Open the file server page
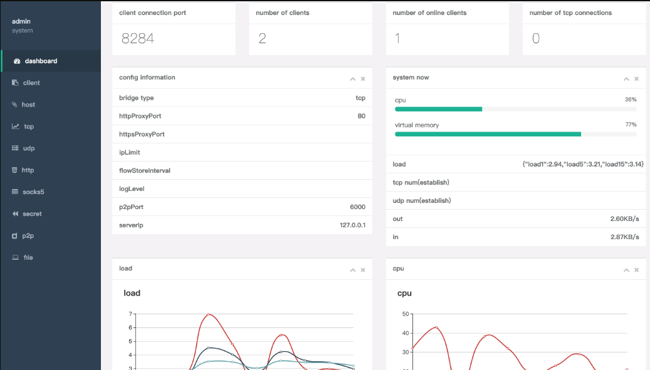Image resolution: width=650 pixels, height=370 pixels. click(51, 257)
